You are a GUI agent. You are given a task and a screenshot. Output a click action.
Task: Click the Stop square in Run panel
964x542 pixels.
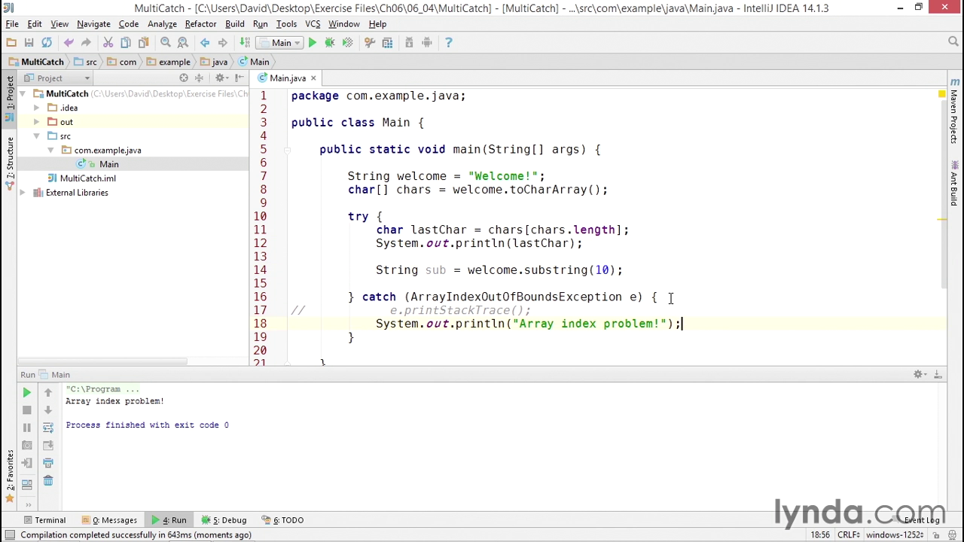coord(26,410)
